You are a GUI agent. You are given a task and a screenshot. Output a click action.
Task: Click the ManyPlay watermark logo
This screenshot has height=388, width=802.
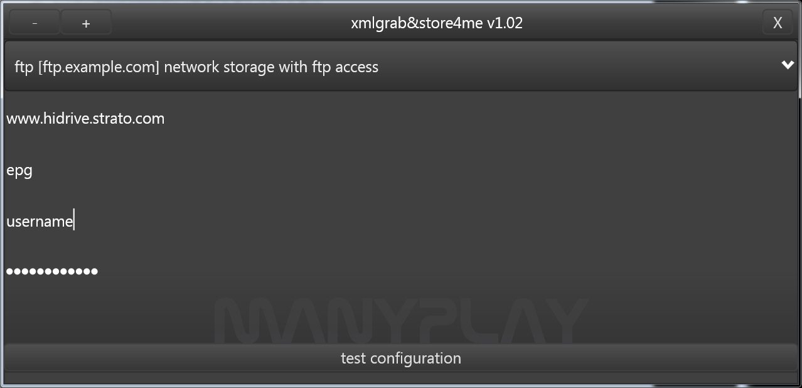point(400,320)
